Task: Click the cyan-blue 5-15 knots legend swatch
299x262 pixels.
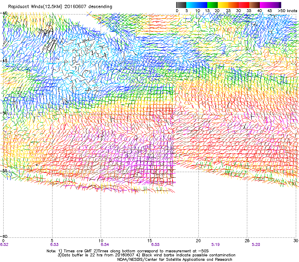Action: click(197, 5)
